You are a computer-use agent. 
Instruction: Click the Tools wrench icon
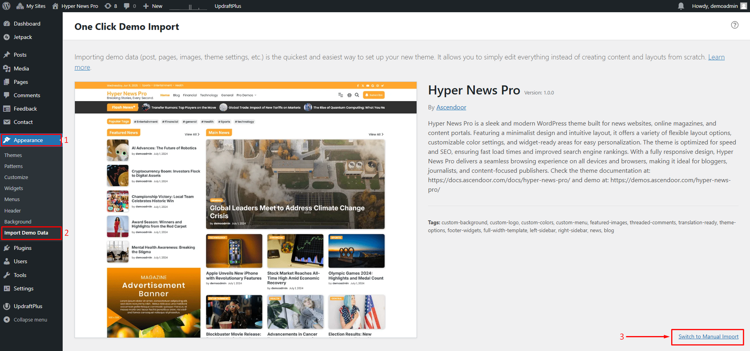7,275
